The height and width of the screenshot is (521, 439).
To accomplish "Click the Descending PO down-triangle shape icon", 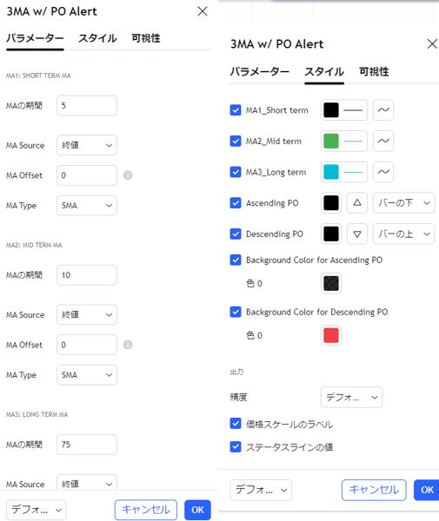I will [357, 234].
